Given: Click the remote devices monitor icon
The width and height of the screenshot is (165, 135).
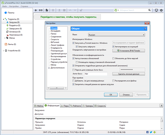Looking at the screenshot, I should pyautogui.click(x=156, y=10).
